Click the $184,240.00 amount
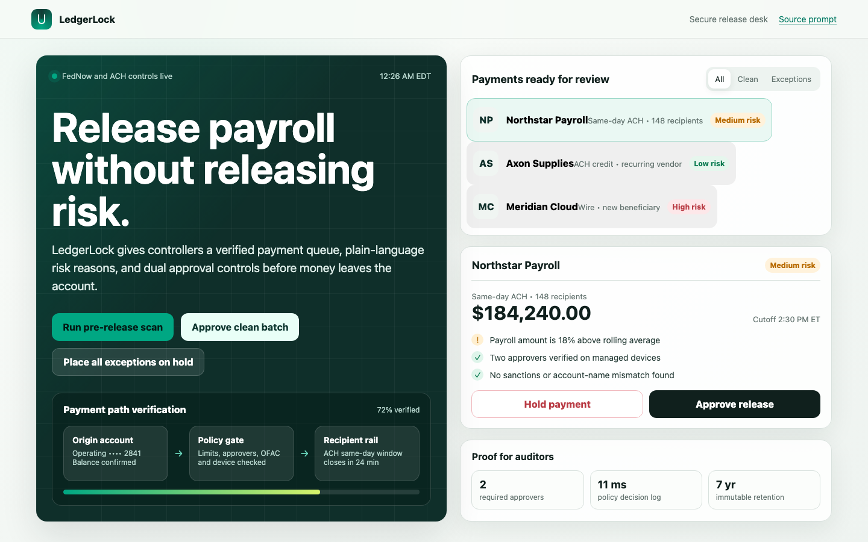This screenshot has width=868, height=542. [531, 313]
